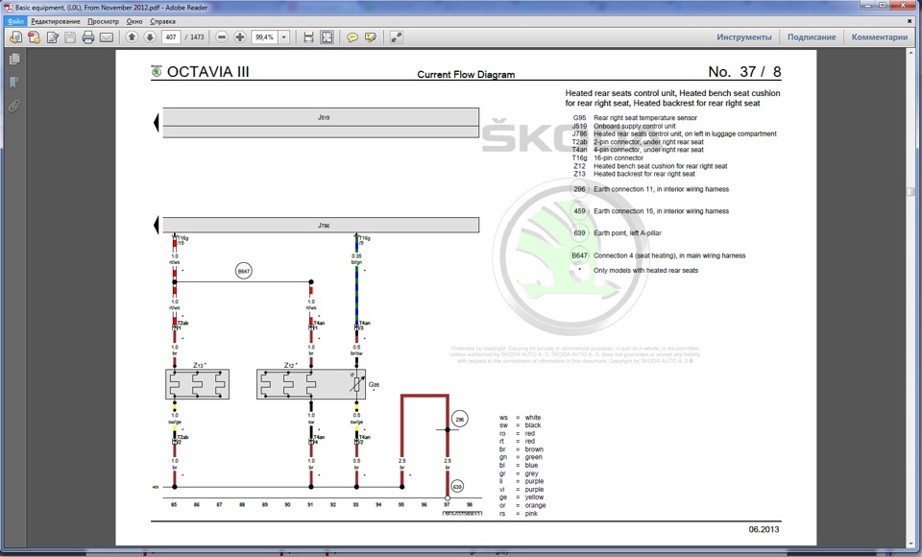Go to the next page with down arrow
This screenshot has height=557, width=922.
150,37
